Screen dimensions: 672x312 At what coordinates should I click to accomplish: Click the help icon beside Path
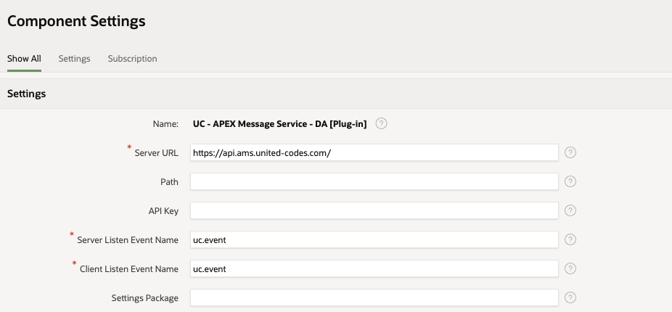pyautogui.click(x=570, y=181)
